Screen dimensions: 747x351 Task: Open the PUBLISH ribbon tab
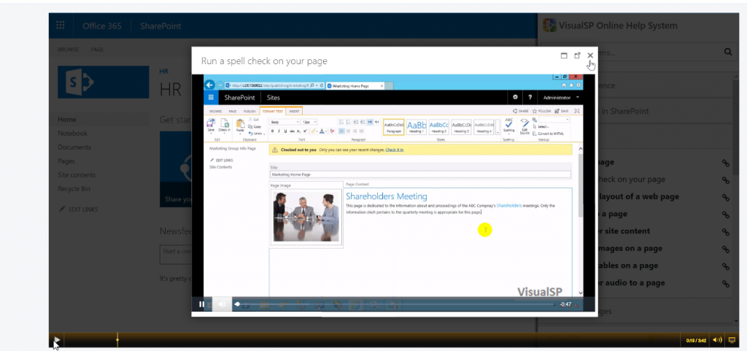pos(249,111)
